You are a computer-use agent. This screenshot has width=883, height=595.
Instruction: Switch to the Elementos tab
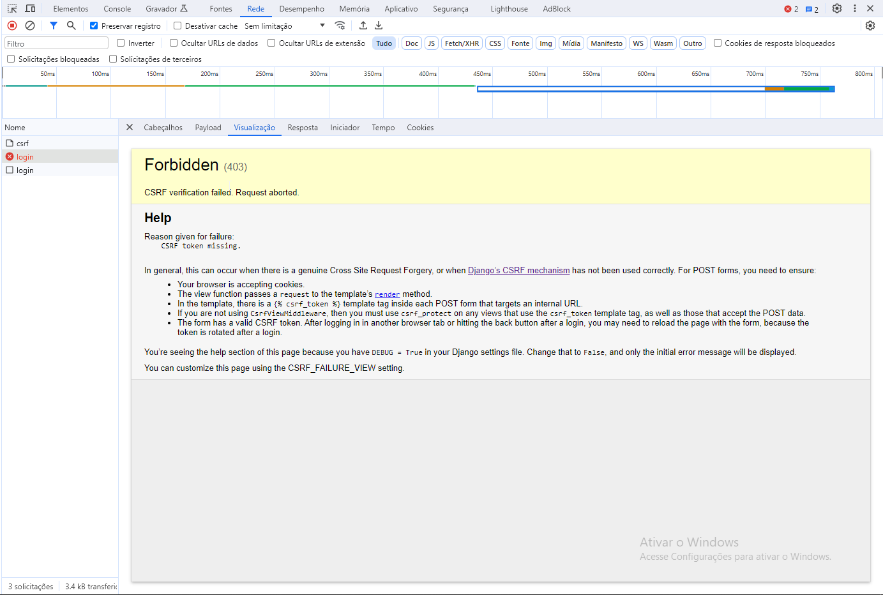tap(71, 9)
